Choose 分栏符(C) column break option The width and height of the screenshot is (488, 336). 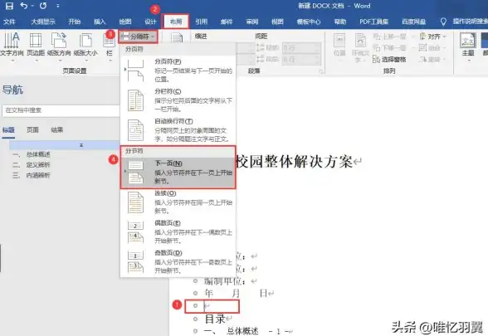tap(178, 100)
